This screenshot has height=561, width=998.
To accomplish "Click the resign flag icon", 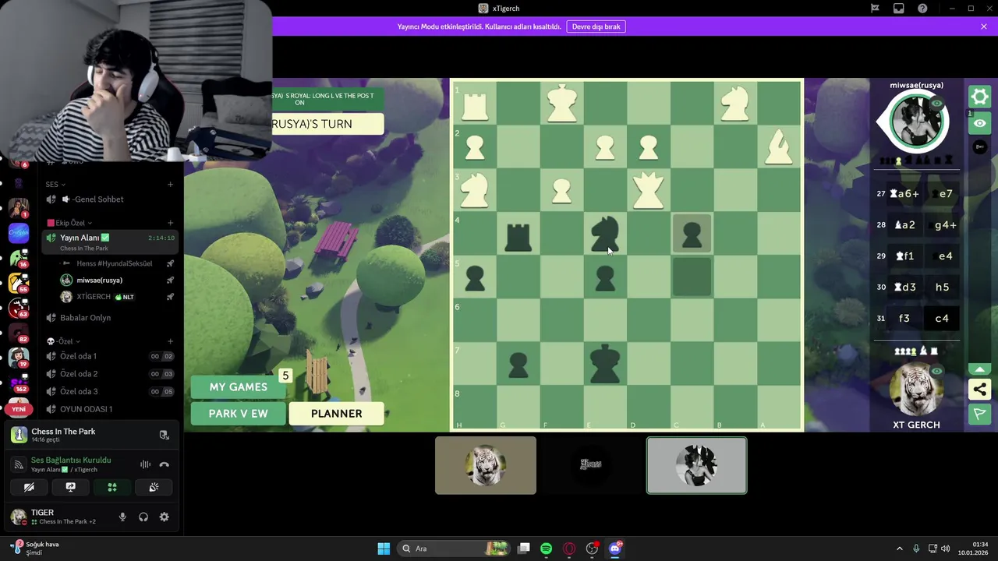I will [980, 414].
